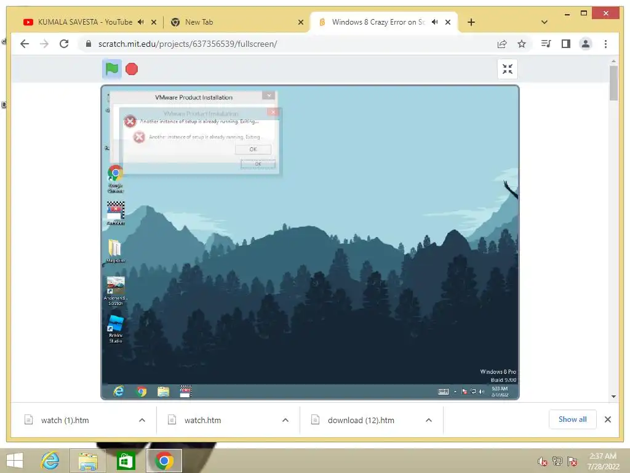
Task: Open watch.htm download item
Action: click(x=202, y=420)
